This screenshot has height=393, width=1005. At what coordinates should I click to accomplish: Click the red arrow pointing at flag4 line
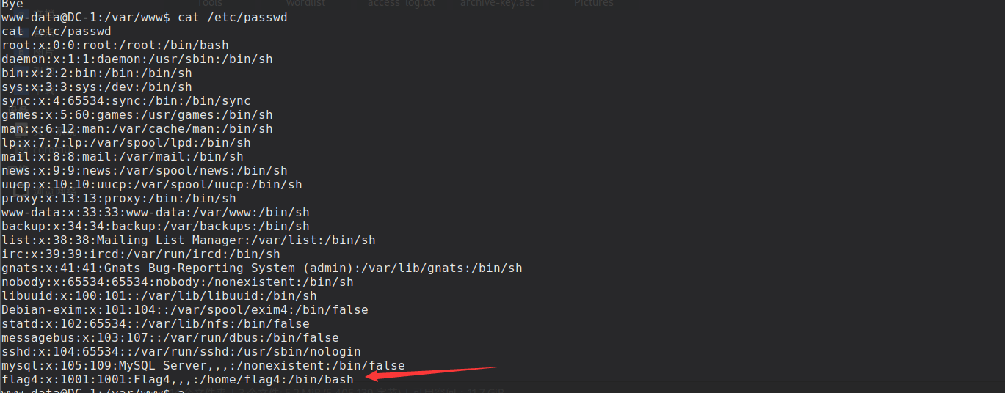pos(435,372)
